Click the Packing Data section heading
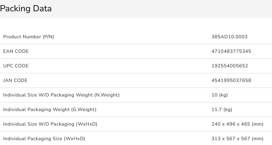The width and height of the screenshot is (272, 145). [x=26, y=9]
